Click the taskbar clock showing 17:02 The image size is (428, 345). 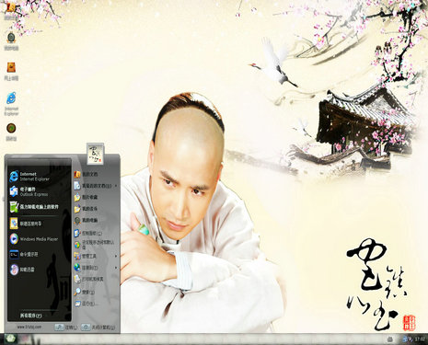click(419, 339)
